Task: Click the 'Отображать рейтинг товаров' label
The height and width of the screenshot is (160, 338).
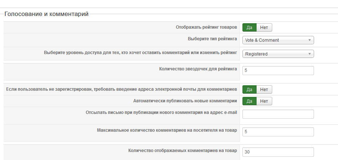Action: (206, 27)
